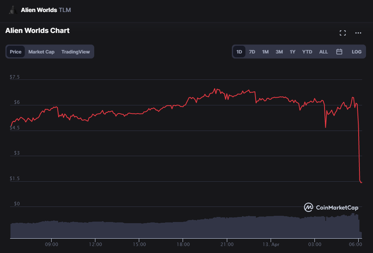Click the 06:00 time axis label
This screenshot has width=373, height=253.
(356, 244)
